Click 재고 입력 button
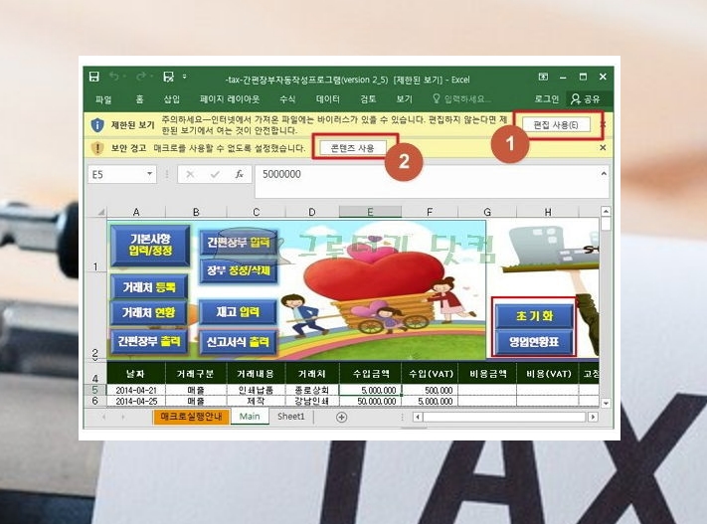 click(x=238, y=312)
